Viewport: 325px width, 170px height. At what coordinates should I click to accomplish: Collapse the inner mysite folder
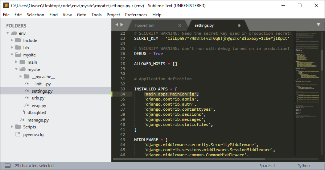click(x=16, y=69)
